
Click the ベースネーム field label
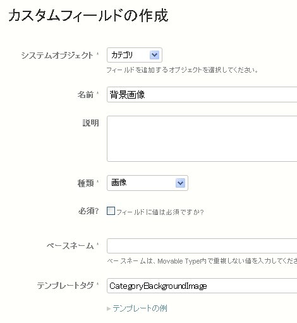70,246
